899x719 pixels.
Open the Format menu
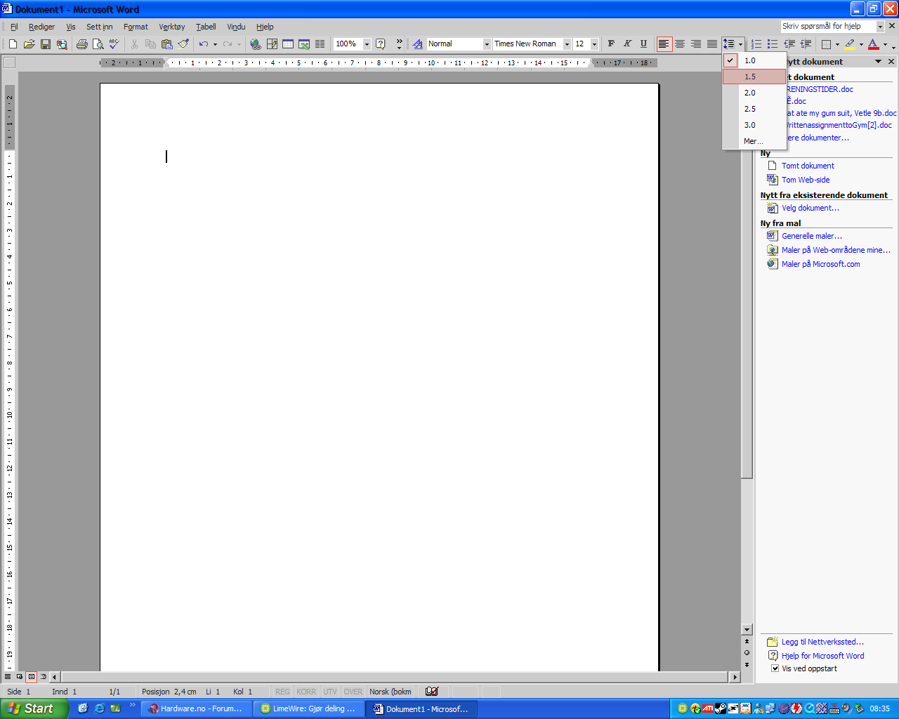tap(136, 27)
